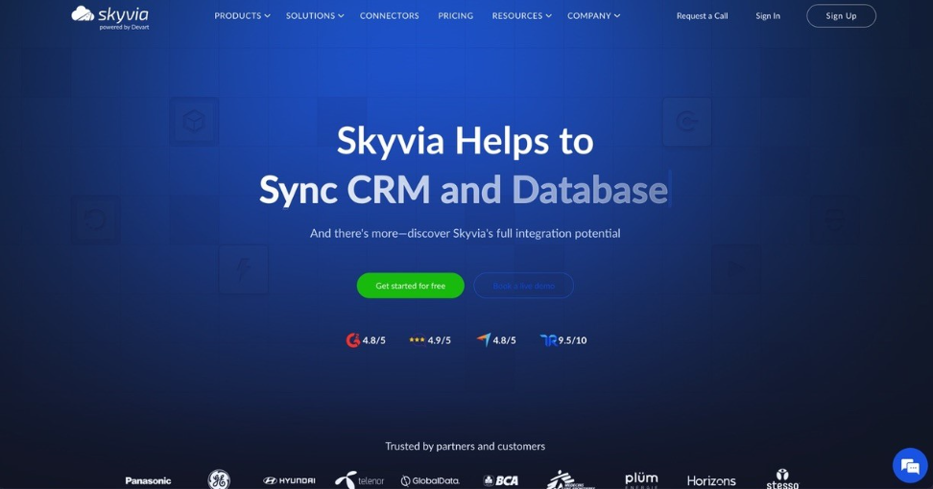Image resolution: width=933 pixels, height=489 pixels.
Task: Click the three-star 4.9/5 rating badge
Action: tap(430, 340)
